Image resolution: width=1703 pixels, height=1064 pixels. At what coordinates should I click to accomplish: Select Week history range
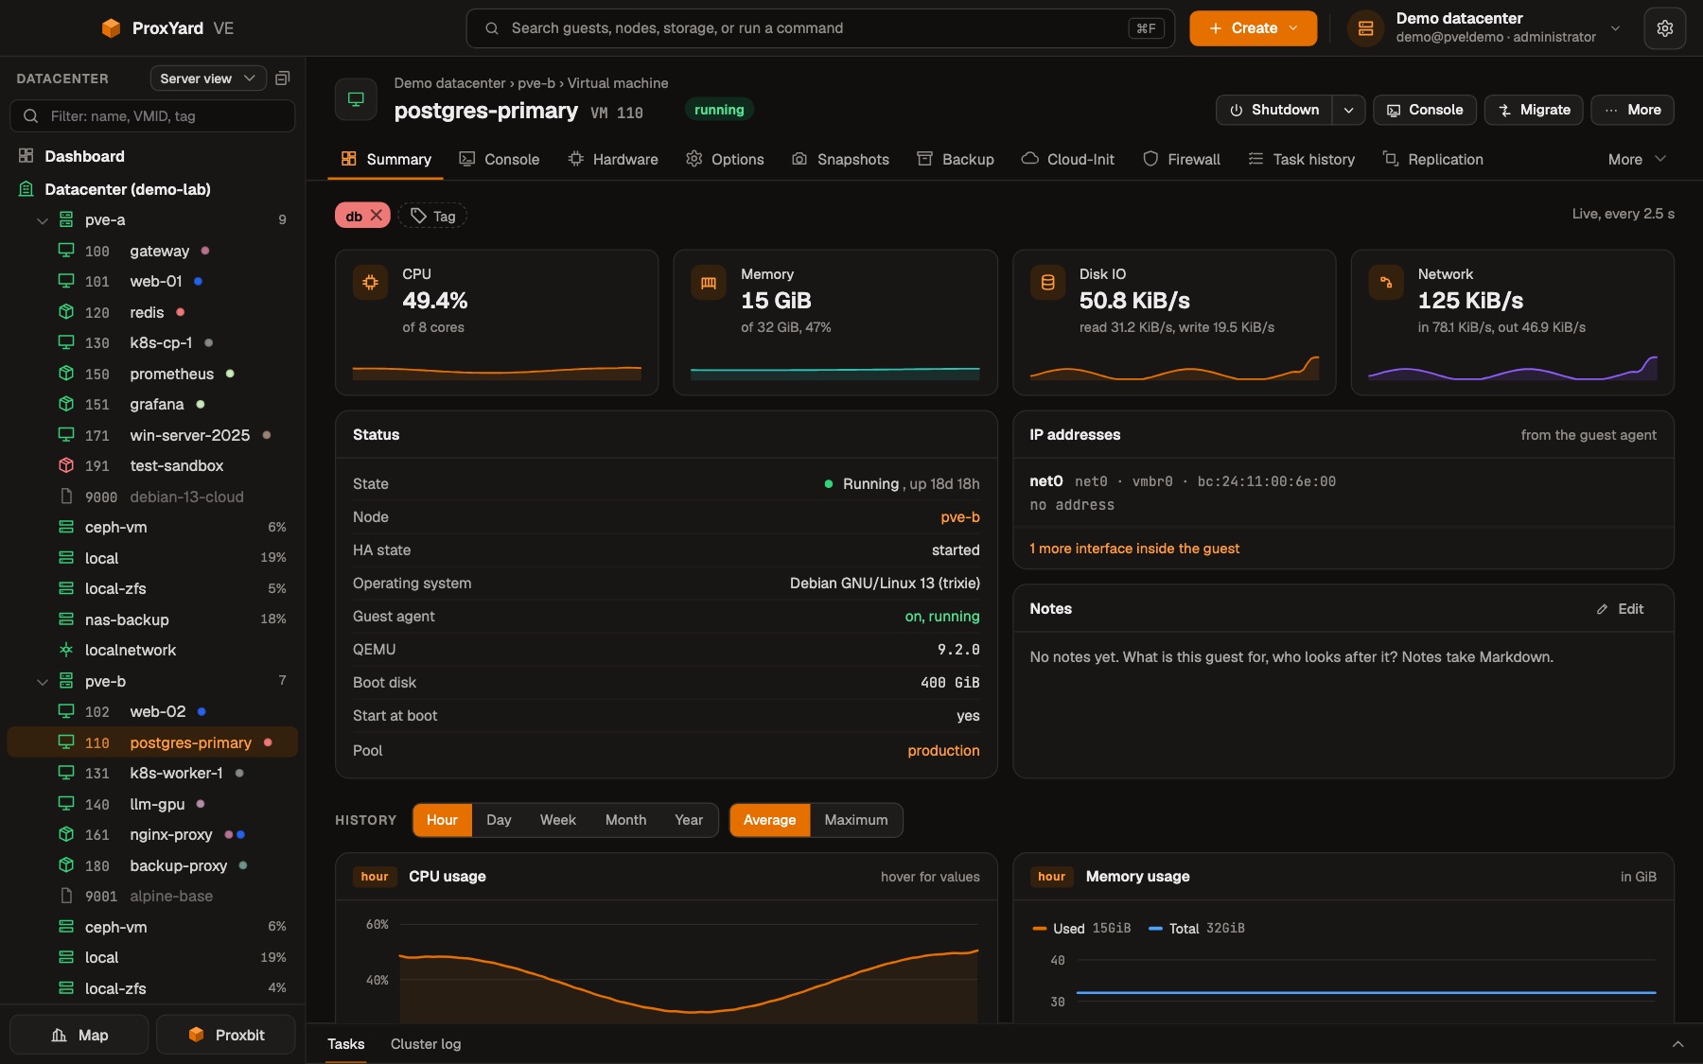(x=558, y=820)
